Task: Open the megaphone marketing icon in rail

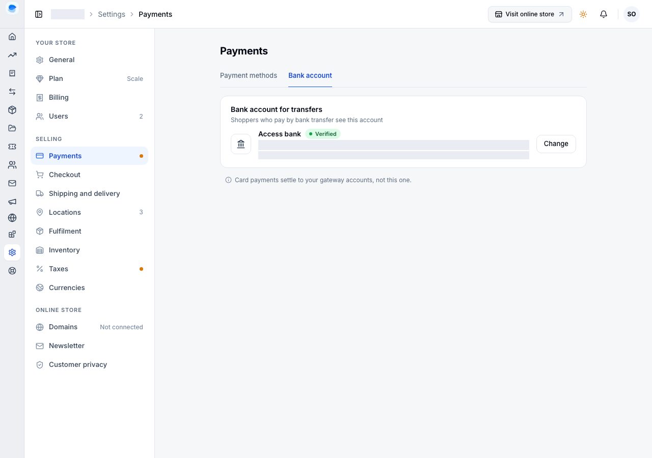Action: pyautogui.click(x=12, y=202)
